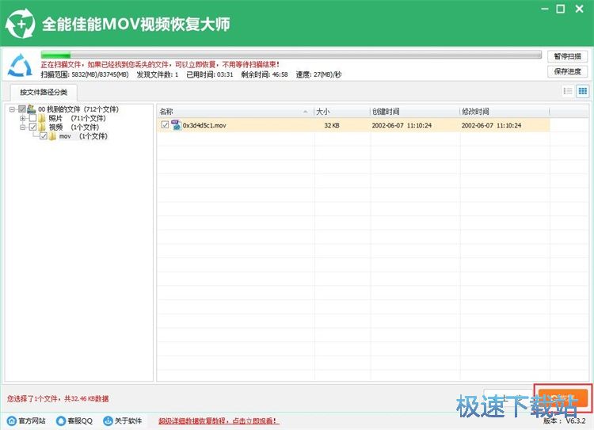Switch to list view icon
The height and width of the screenshot is (430, 594).
tap(568, 91)
